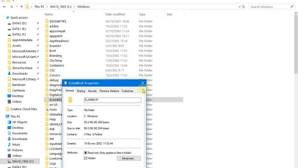The height and width of the screenshot is (168, 298).
Task: Open Downloads in Quick access
Action: (x=20, y=74)
